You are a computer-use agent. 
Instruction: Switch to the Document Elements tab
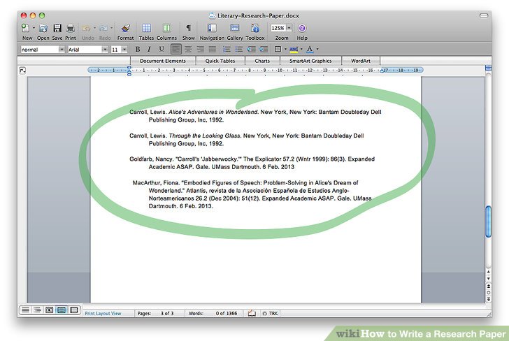[163, 61]
